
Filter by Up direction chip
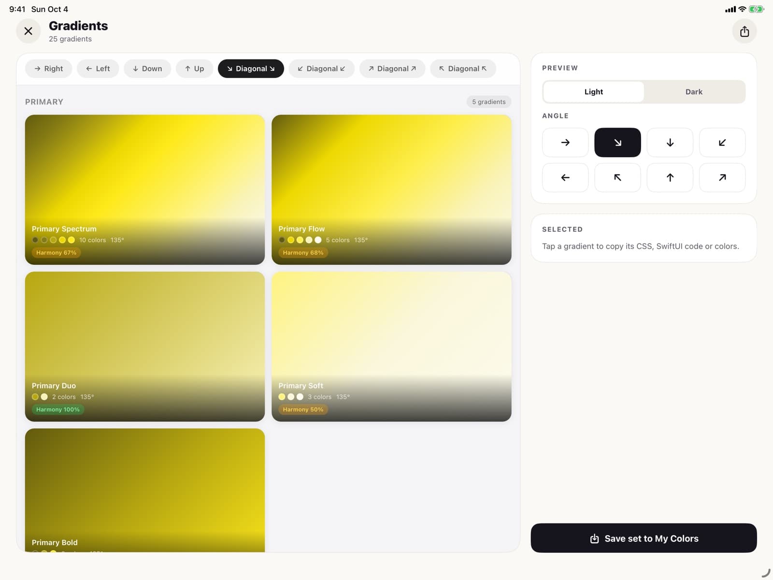[195, 69]
